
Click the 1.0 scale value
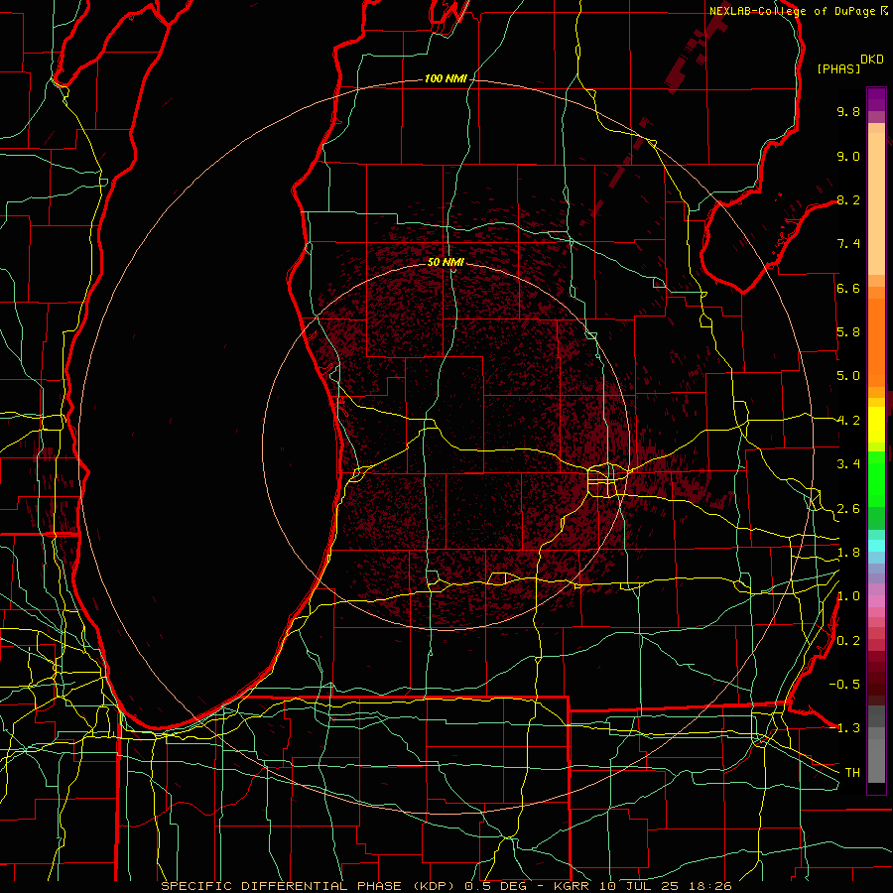[x=848, y=596]
